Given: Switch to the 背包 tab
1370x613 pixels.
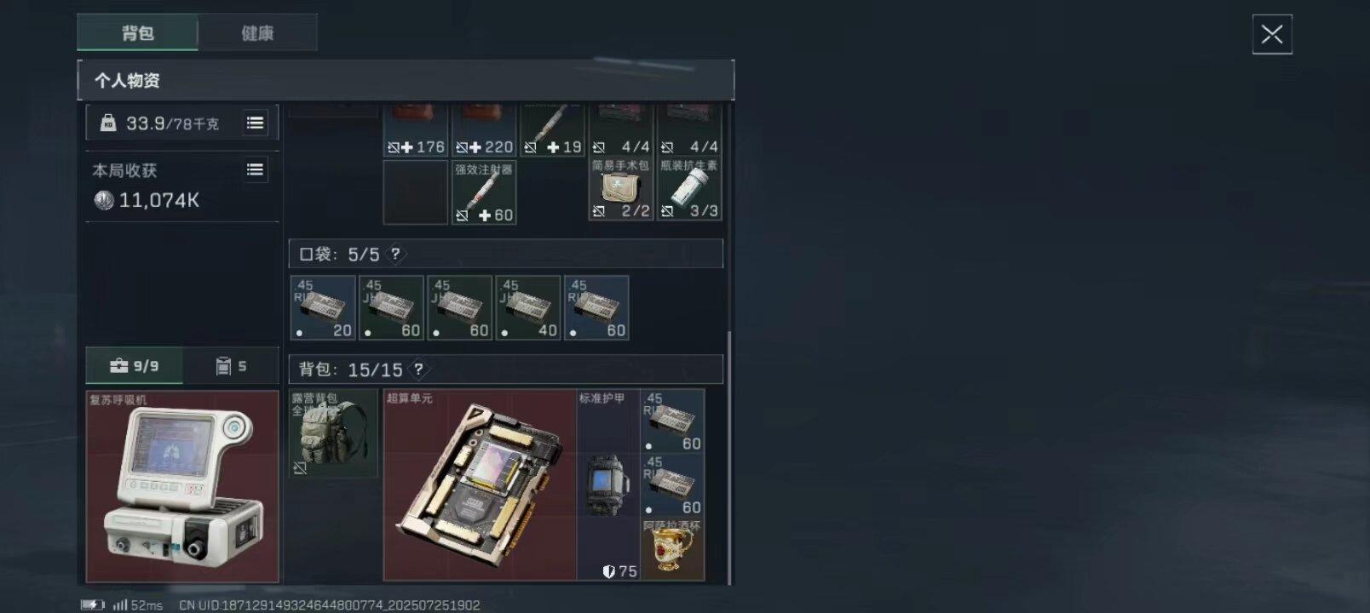Looking at the screenshot, I should tap(137, 33).
